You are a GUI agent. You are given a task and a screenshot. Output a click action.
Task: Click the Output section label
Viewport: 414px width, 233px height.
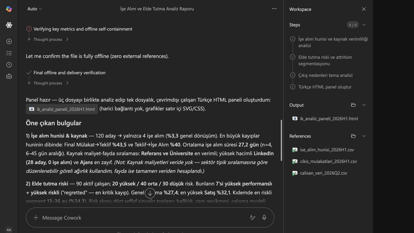click(x=296, y=105)
